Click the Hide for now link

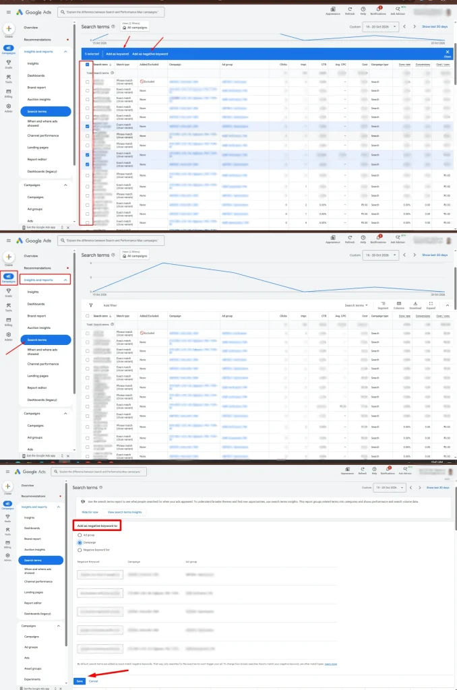coord(90,512)
